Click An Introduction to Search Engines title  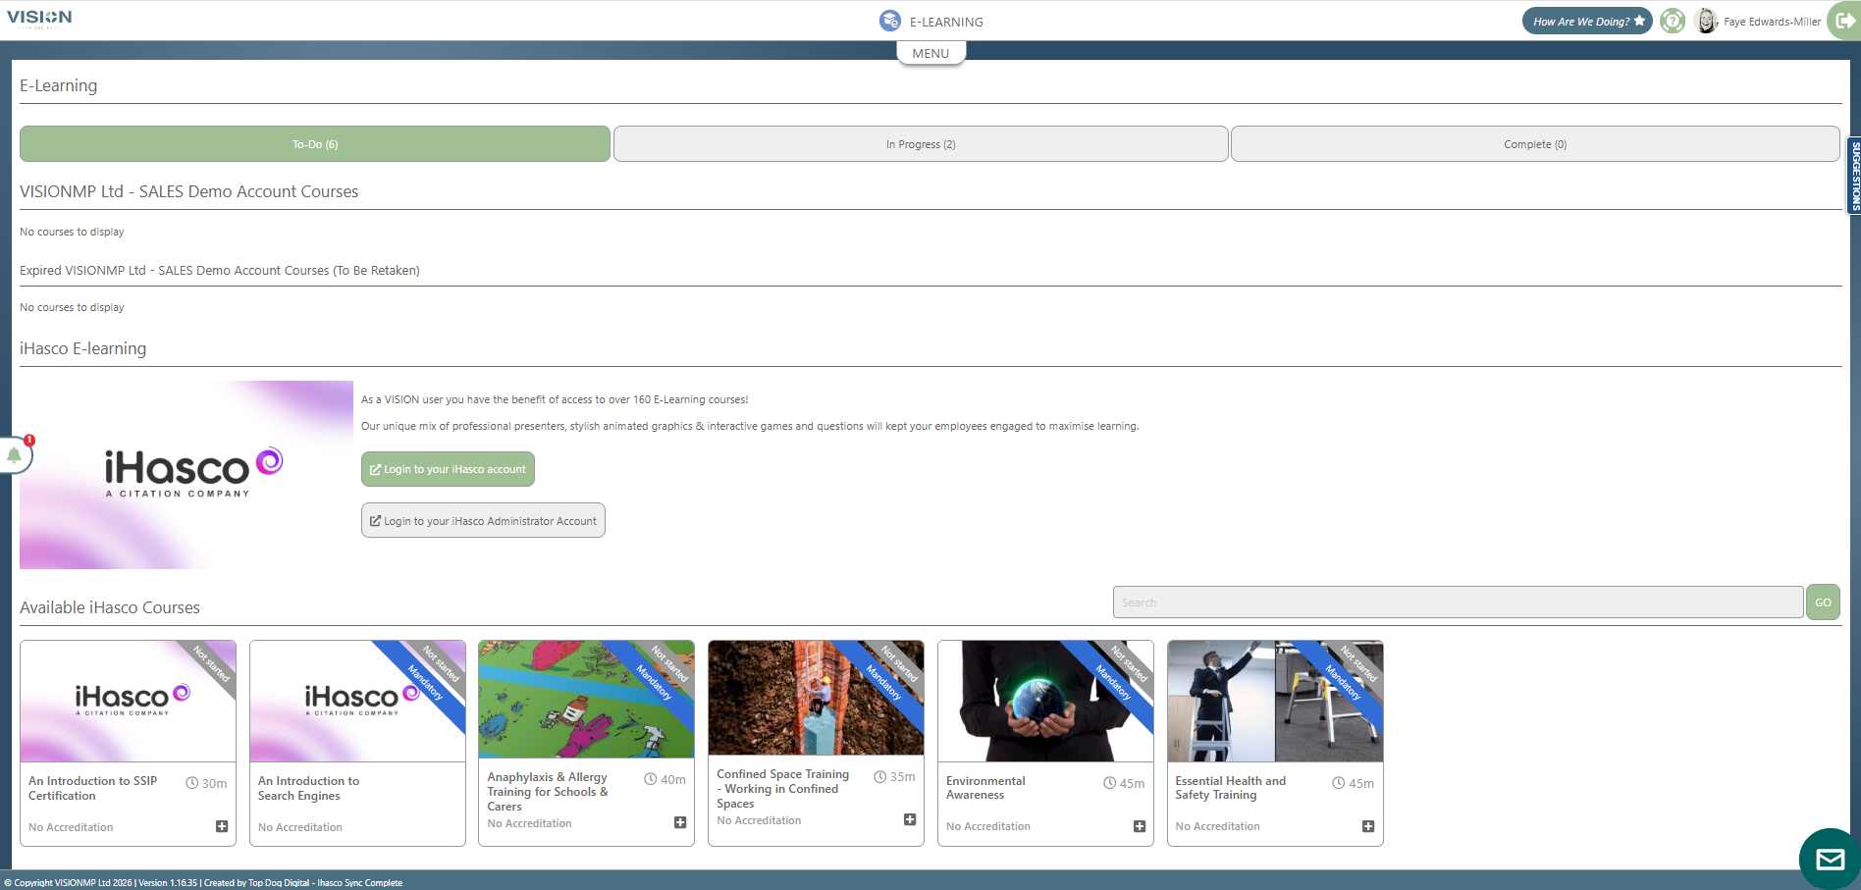point(308,788)
